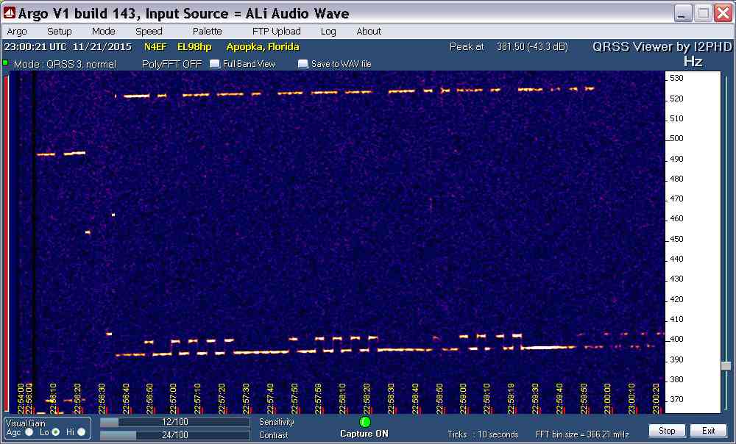This screenshot has width=736, height=444.
Task: Click the Exit button
Action: [709, 431]
